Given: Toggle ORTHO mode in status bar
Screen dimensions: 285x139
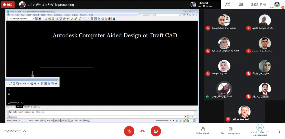Looking at the screenshot, I should point(43,121).
